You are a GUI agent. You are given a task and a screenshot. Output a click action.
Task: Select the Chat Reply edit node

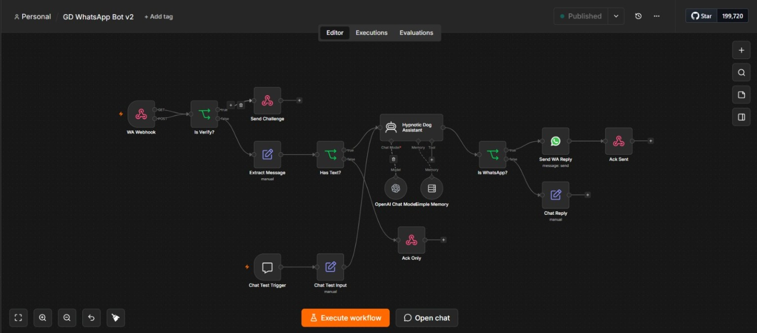point(555,195)
